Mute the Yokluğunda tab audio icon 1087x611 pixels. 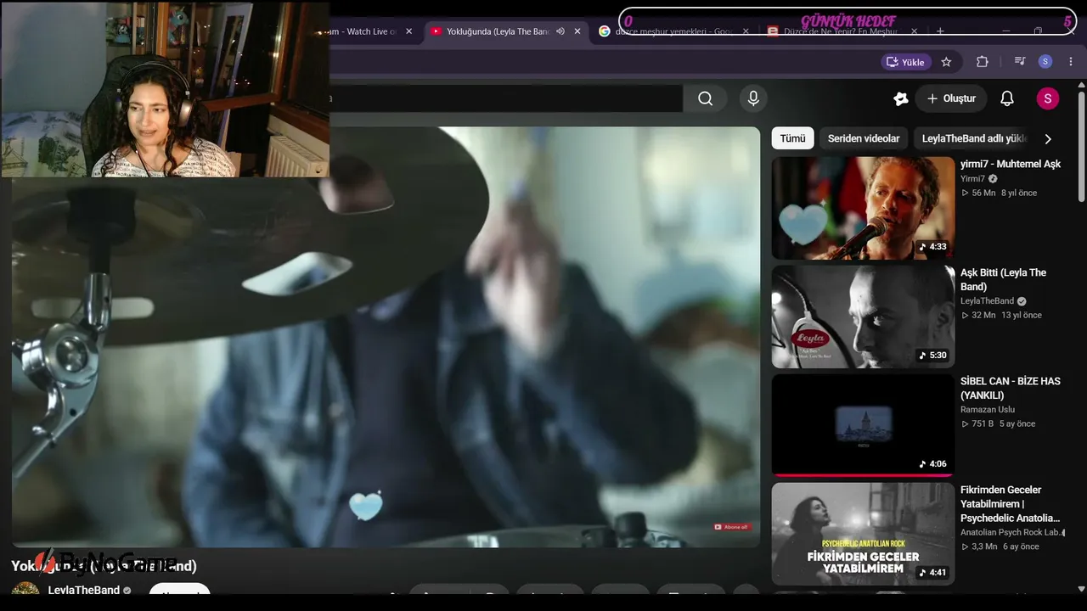click(560, 31)
